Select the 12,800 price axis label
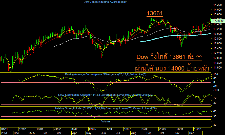The image size is (225, 135). pos(217,39)
